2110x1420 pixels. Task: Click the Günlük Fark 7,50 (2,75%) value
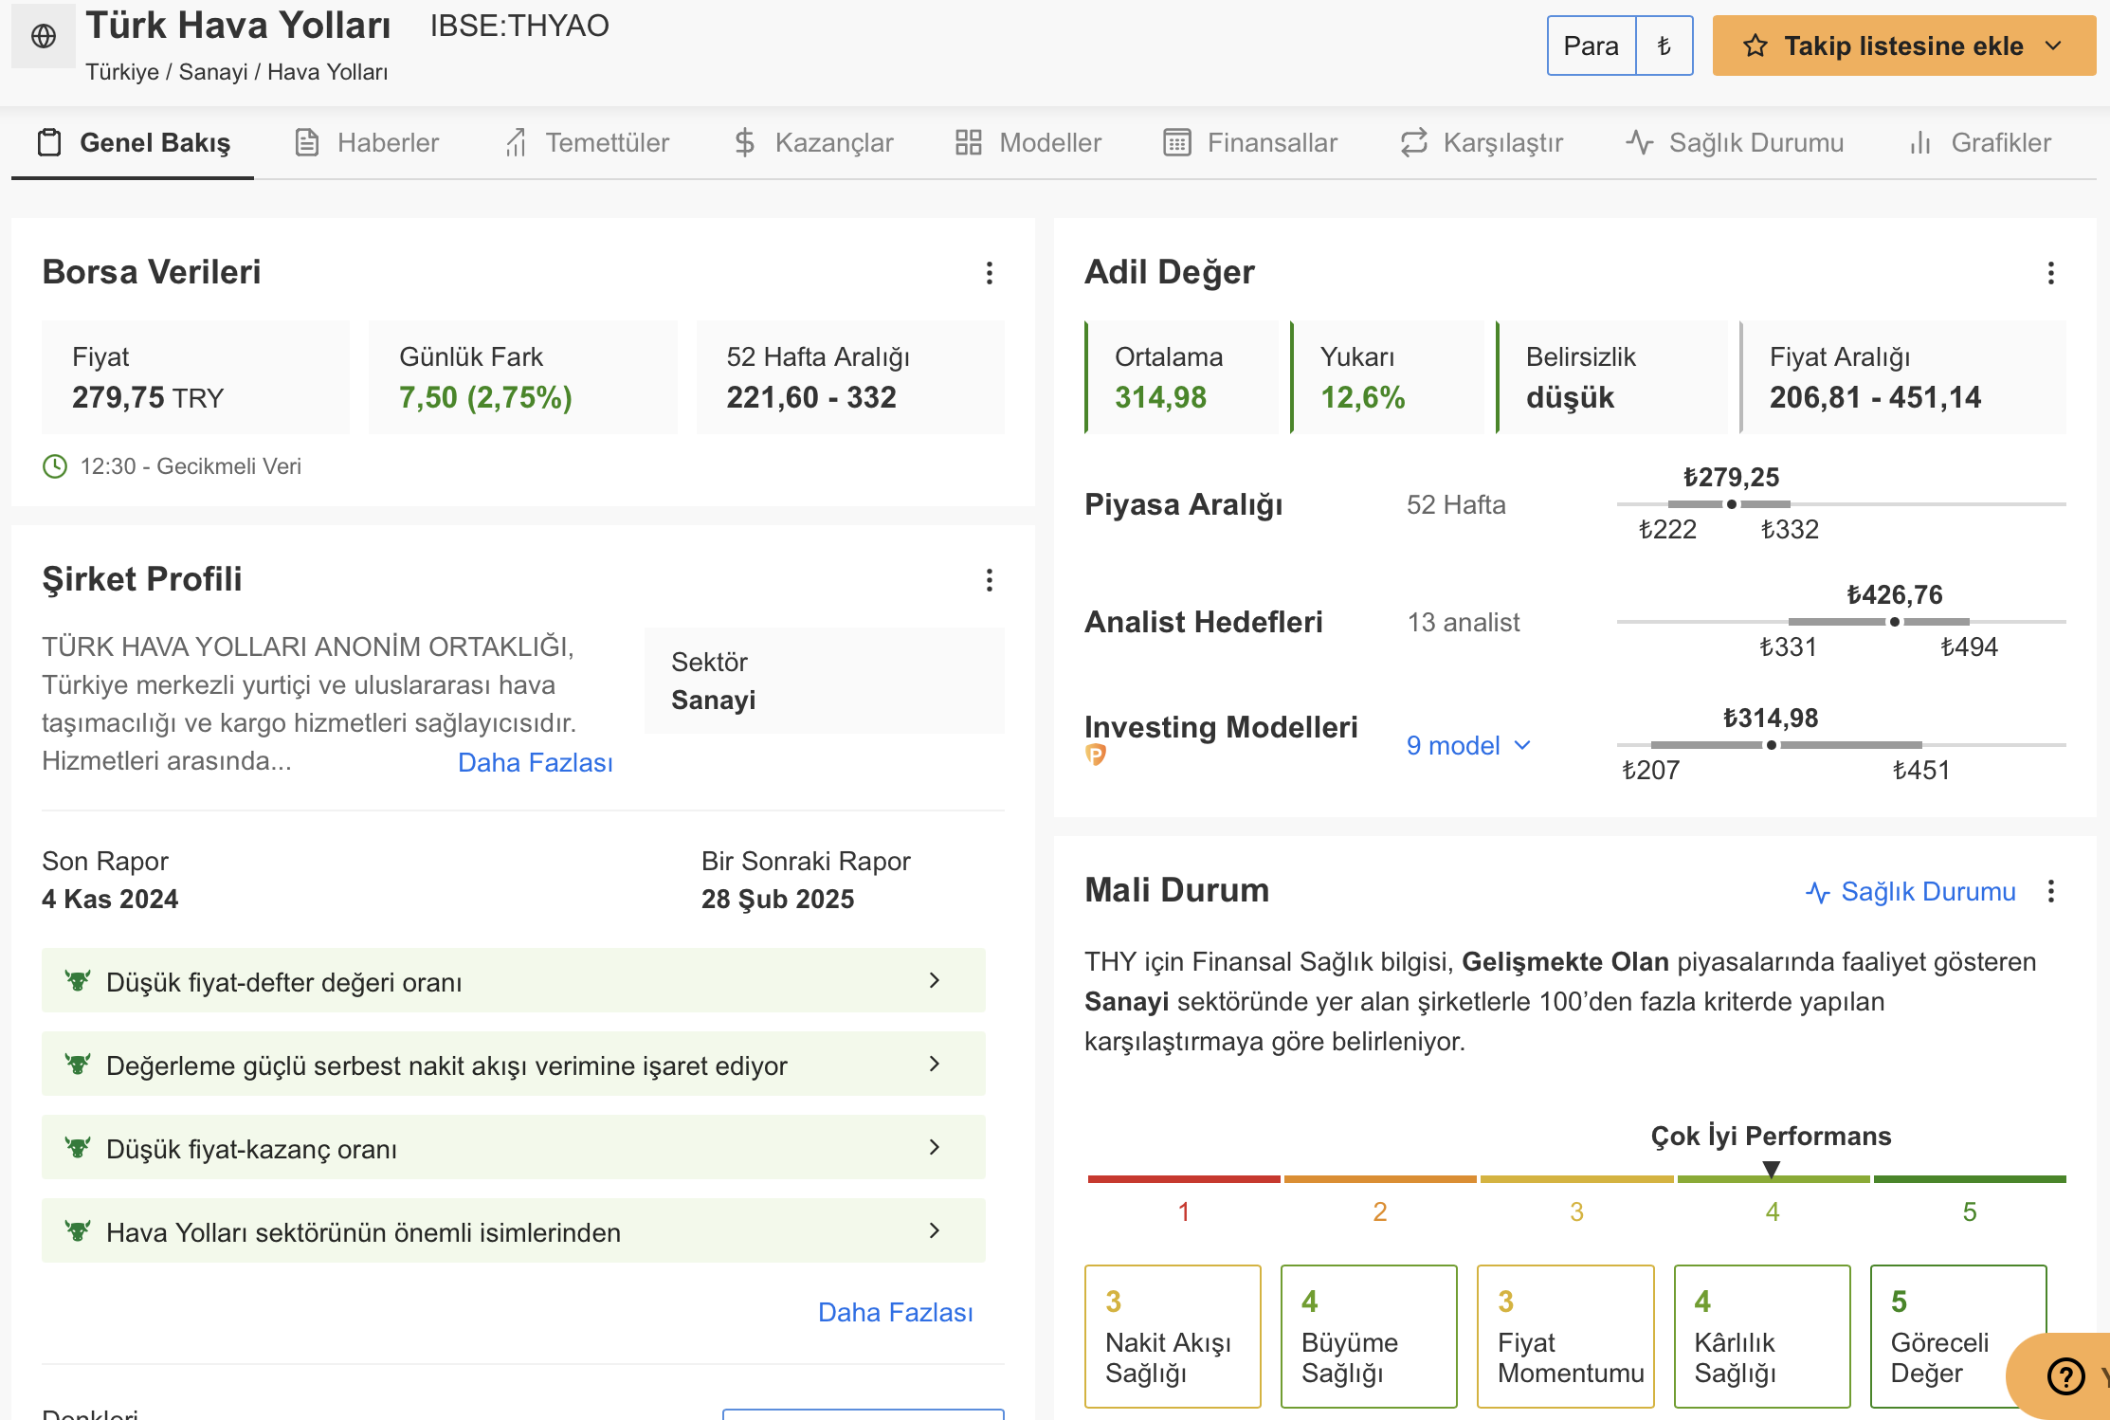click(x=485, y=397)
